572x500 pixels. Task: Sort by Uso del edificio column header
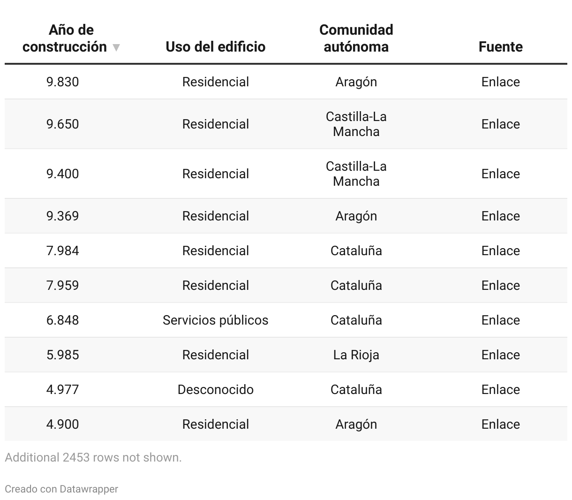(216, 46)
